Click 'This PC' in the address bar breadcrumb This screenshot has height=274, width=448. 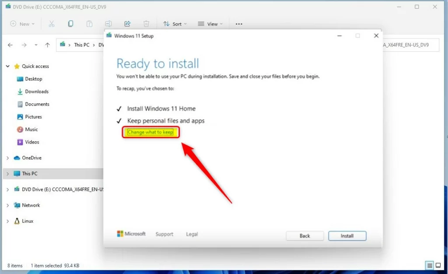click(x=82, y=45)
